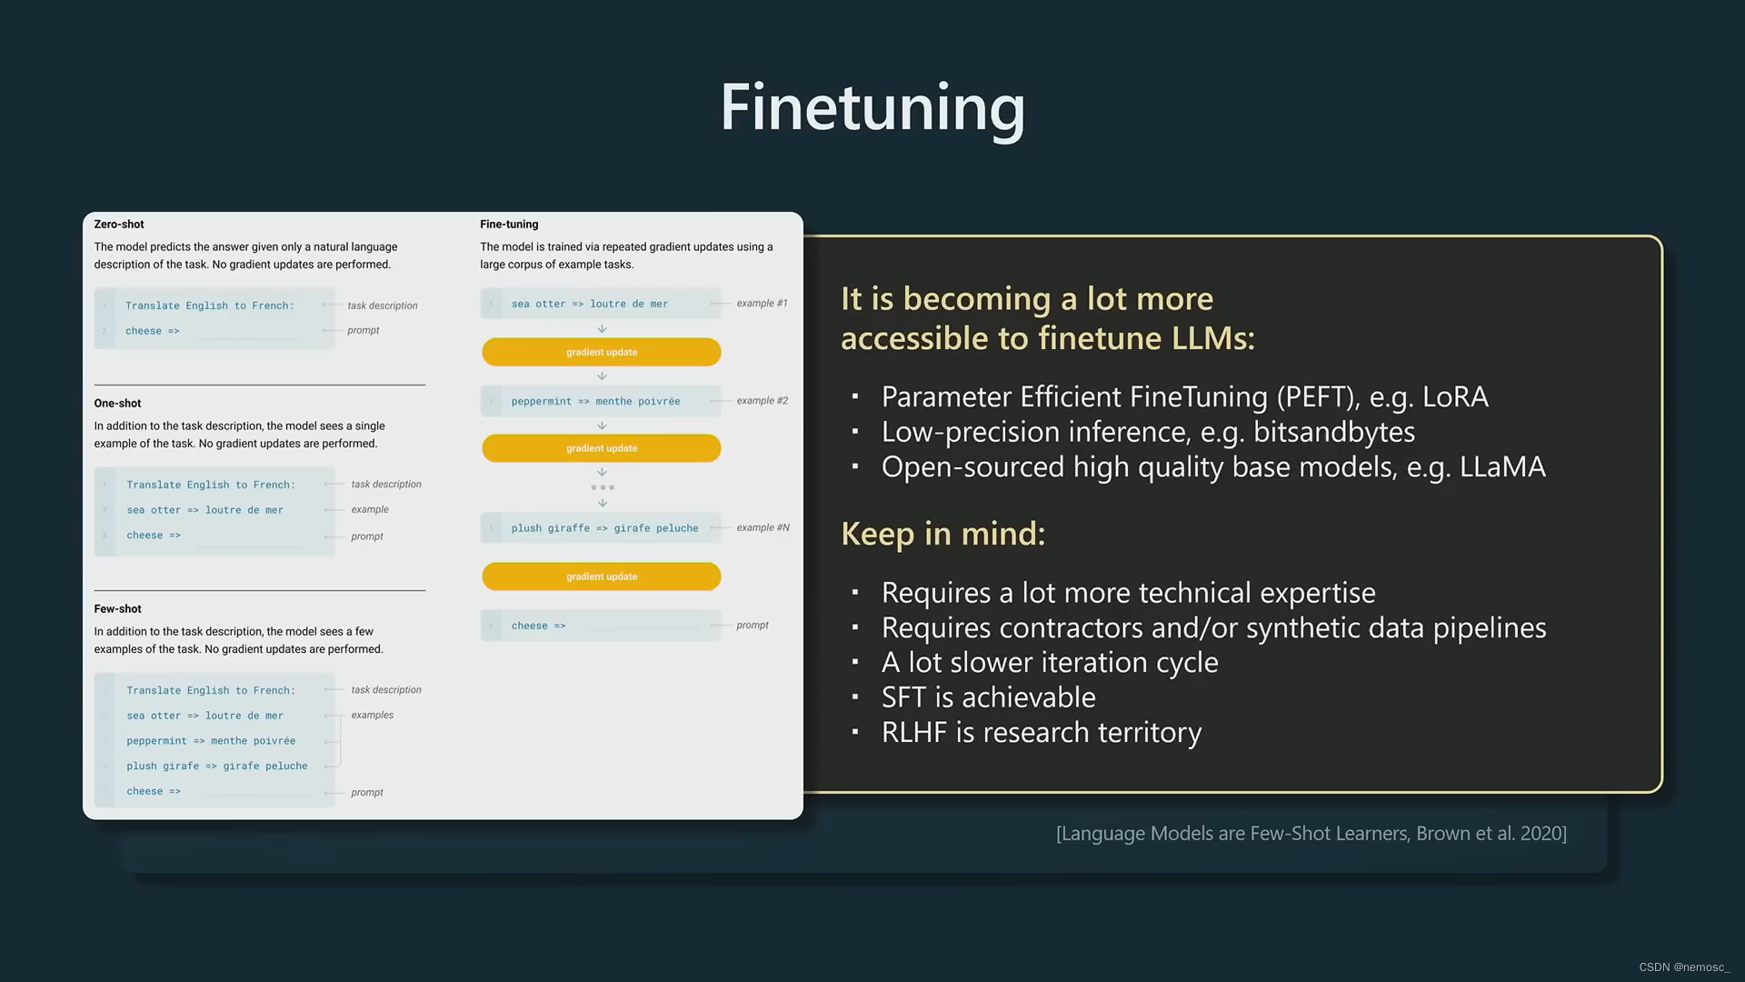Click 'Translate English to French:' in Zero-shot box

tap(210, 306)
